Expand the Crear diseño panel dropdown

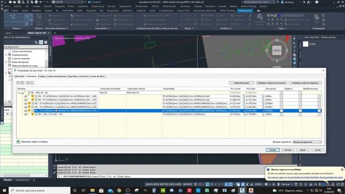coord(102,29)
